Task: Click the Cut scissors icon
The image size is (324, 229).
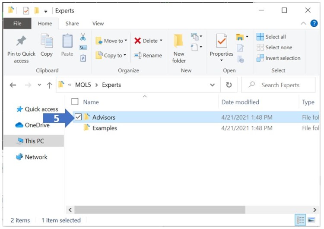Action: click(83, 37)
